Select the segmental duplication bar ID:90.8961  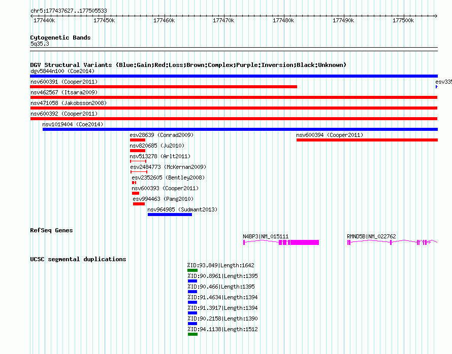click(192, 281)
